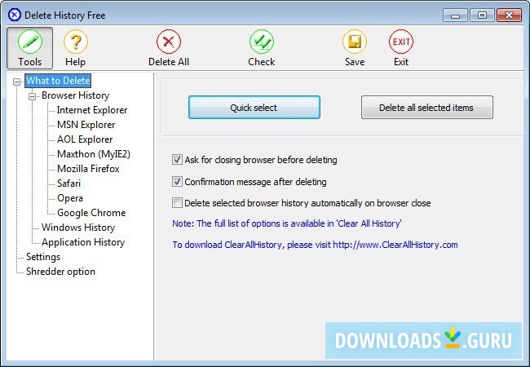The width and height of the screenshot is (530, 367).
Task: Minimize the Delete History Free window
Action: pyautogui.click(x=455, y=15)
